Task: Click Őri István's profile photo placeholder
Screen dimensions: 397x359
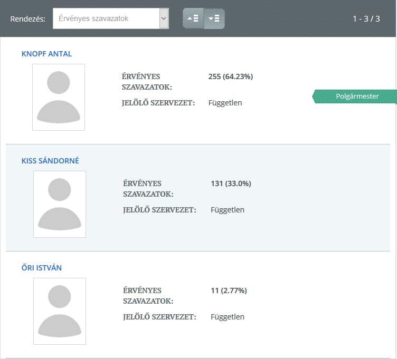Action: click(60, 311)
